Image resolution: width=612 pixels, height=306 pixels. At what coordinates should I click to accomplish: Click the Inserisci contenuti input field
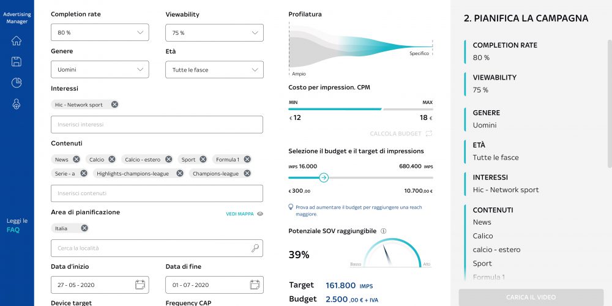[157, 193]
